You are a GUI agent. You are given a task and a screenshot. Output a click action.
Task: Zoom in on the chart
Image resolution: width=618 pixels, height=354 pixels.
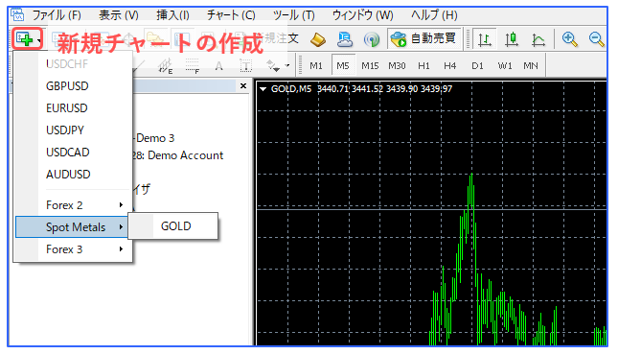coord(570,39)
